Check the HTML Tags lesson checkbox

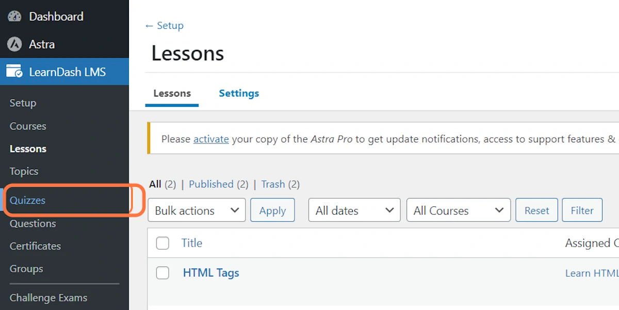(x=162, y=273)
